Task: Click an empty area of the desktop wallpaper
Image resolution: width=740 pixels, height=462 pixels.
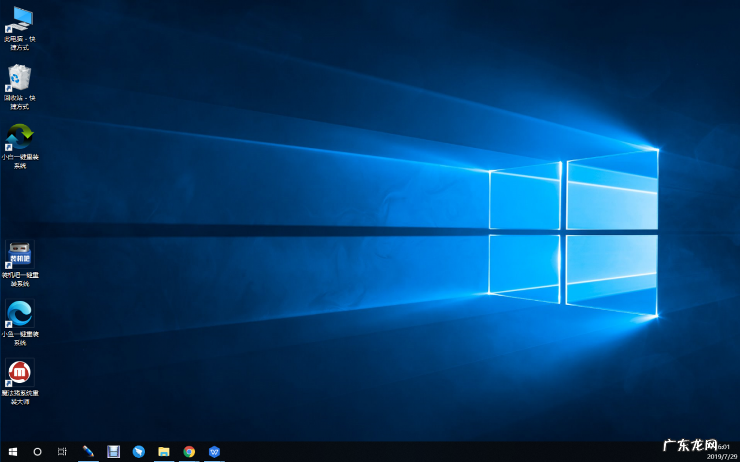Action: click(x=370, y=231)
